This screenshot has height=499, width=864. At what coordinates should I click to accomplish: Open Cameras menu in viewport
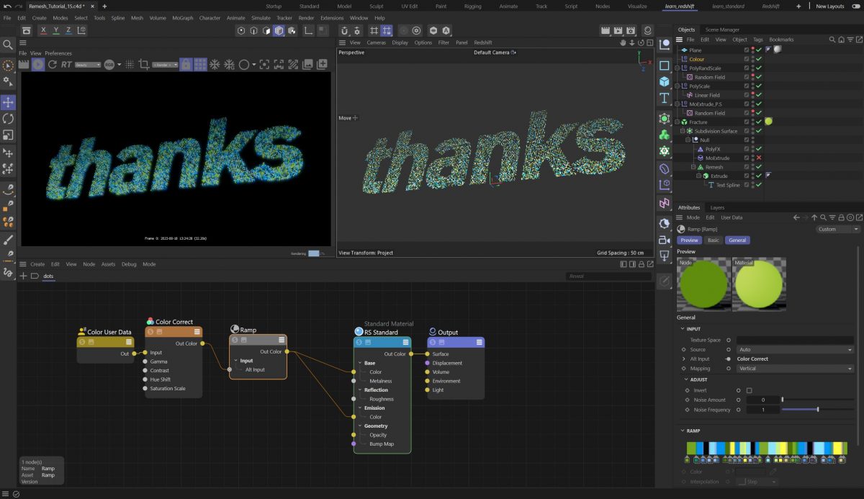tap(377, 42)
